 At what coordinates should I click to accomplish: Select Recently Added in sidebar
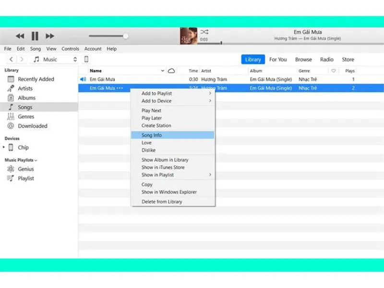pos(39,79)
